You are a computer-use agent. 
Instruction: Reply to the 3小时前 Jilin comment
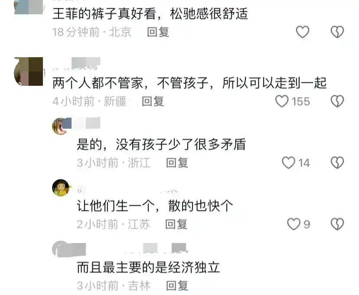pyautogui.click(x=177, y=285)
